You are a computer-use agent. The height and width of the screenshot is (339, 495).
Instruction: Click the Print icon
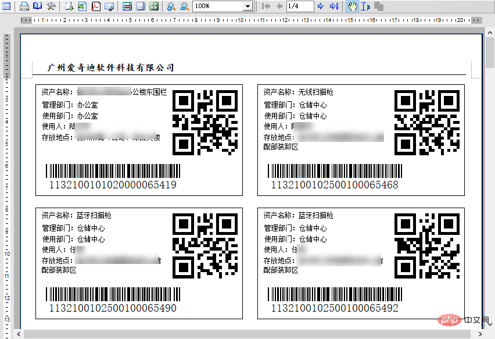tap(24, 6)
